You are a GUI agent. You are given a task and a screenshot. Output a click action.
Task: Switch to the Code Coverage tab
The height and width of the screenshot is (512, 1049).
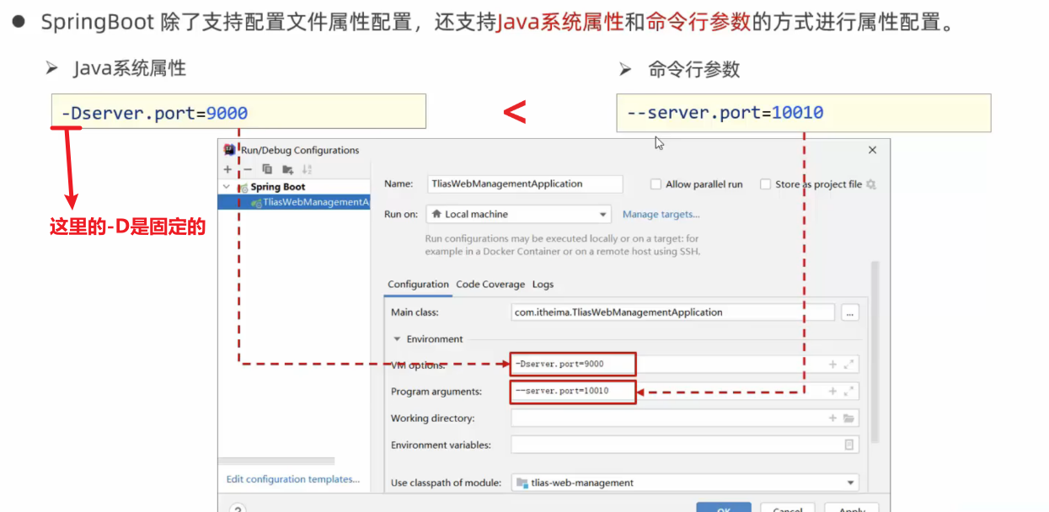click(490, 285)
